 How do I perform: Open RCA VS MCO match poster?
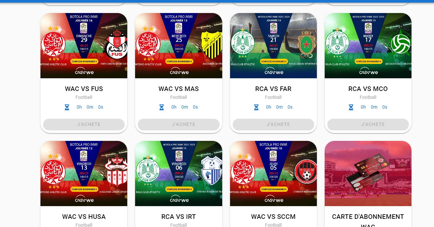point(368,46)
